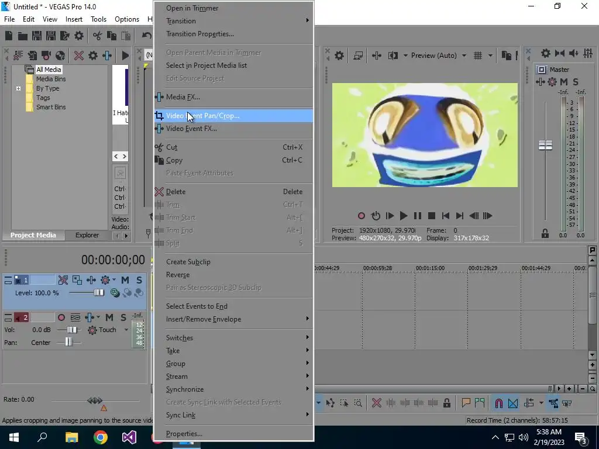Screen dimensions: 599x449
Task: Click the Render As toolbar icon
Action: [65, 36]
